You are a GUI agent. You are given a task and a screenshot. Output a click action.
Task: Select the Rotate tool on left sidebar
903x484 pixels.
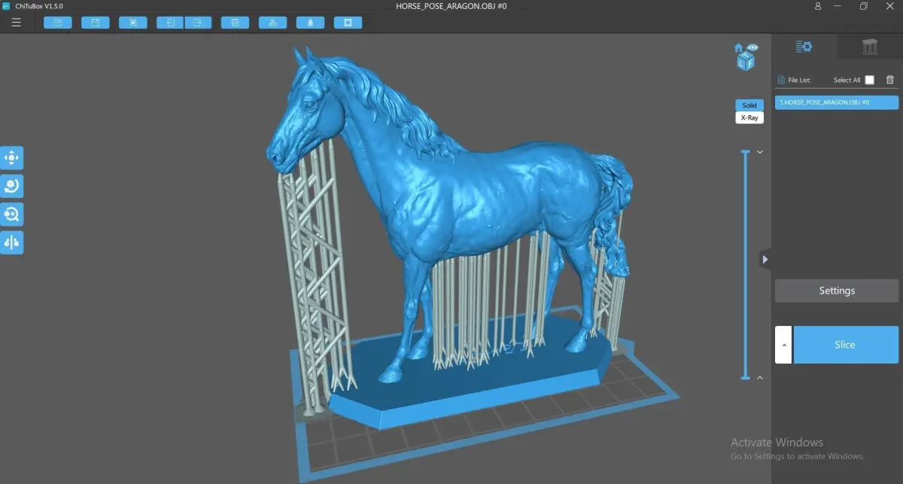click(11, 186)
